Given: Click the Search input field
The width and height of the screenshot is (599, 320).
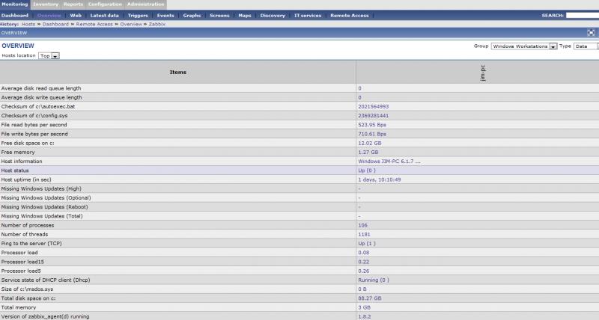Looking at the screenshot, I should click(x=583, y=16).
